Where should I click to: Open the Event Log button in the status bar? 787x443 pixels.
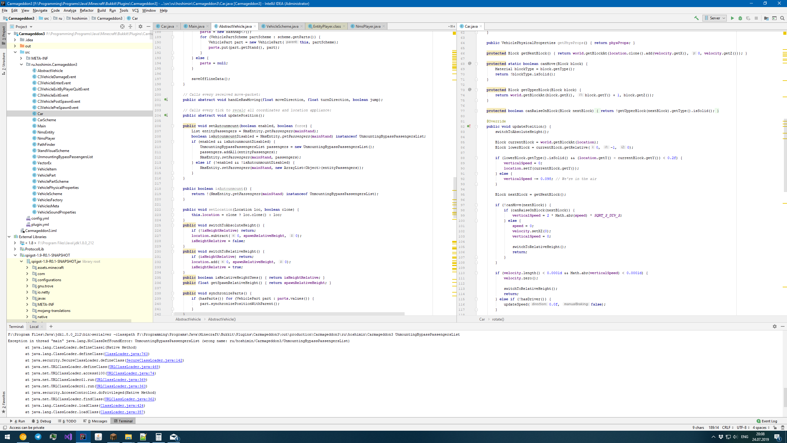point(767,421)
